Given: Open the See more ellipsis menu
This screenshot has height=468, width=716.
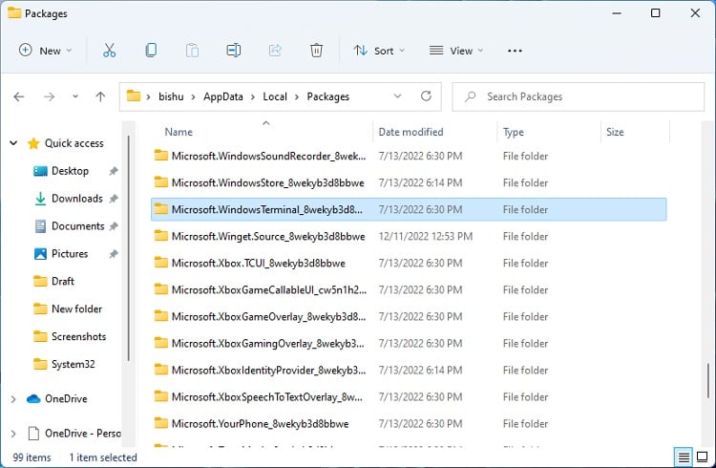Looking at the screenshot, I should tap(515, 51).
